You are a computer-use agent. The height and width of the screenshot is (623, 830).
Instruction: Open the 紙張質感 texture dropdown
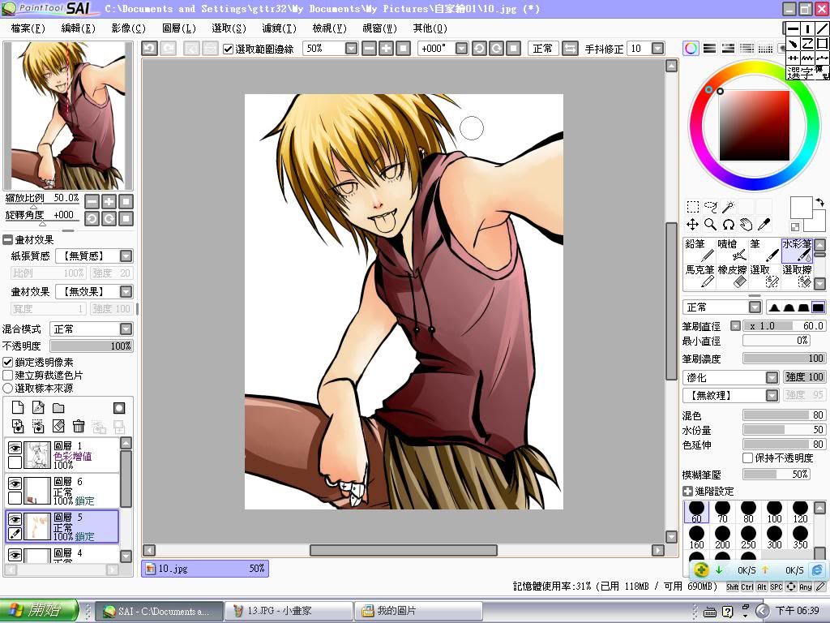(126, 256)
